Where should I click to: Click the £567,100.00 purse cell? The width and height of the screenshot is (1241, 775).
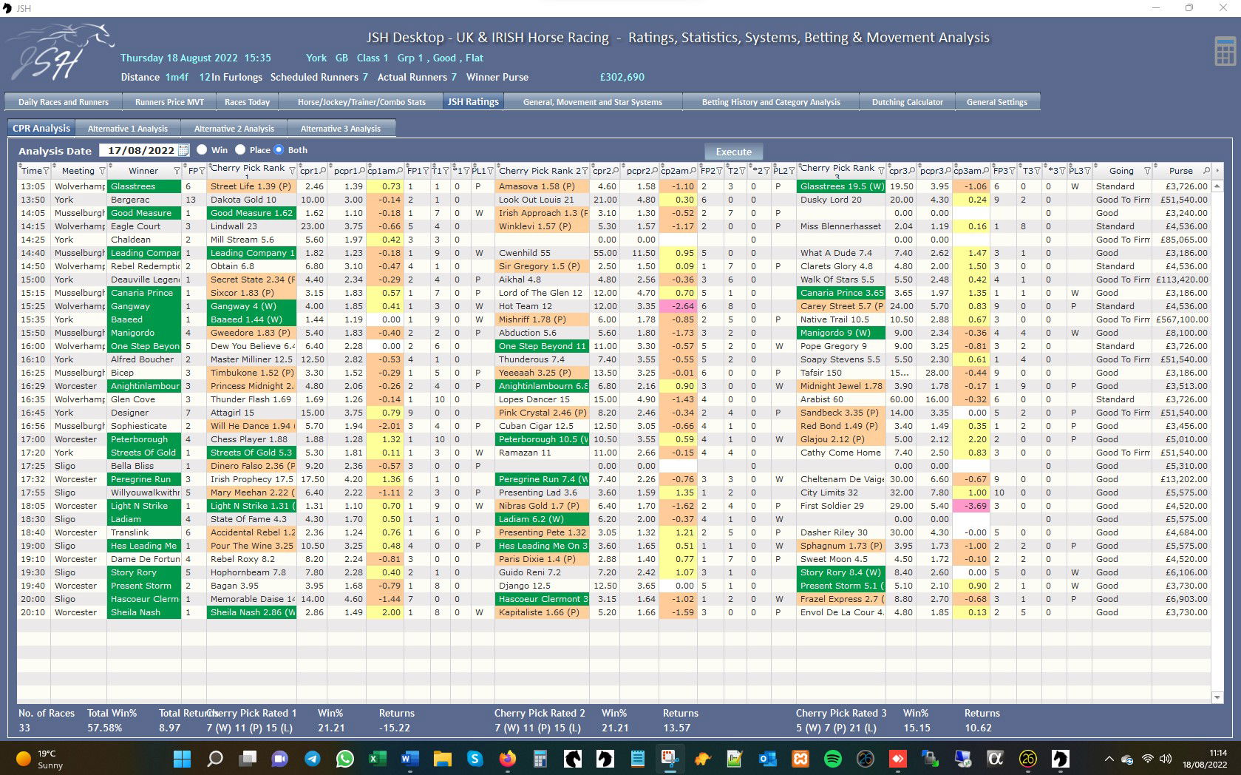pyautogui.click(x=1182, y=319)
